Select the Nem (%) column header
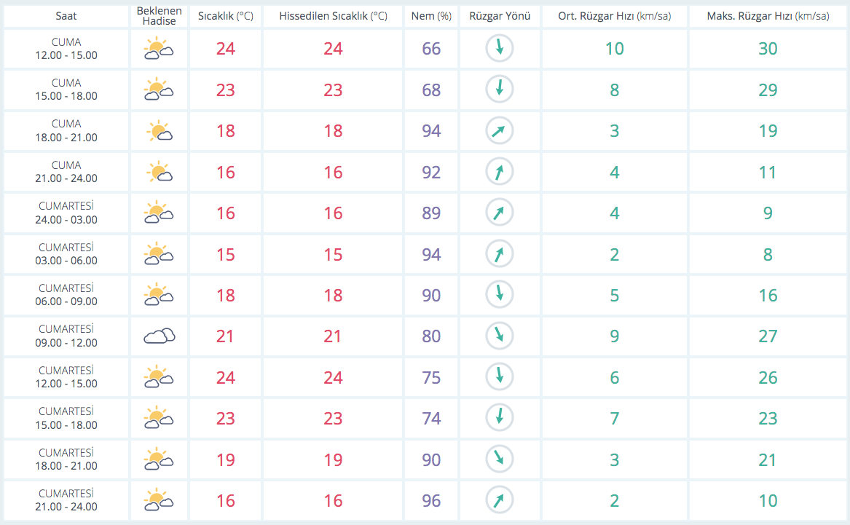This screenshot has width=850, height=525. point(431,16)
